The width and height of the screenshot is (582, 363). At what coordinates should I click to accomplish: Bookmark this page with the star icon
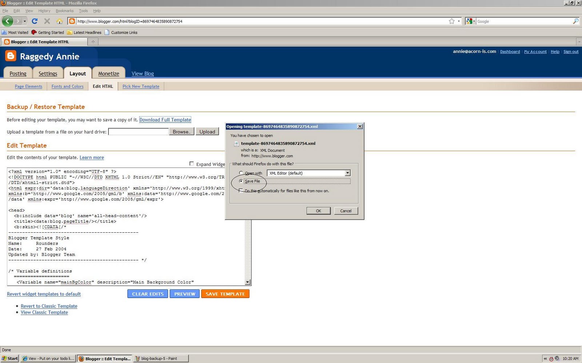(x=452, y=21)
